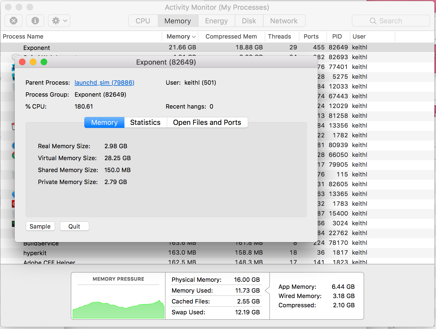Switch to the Network tab
This screenshot has height=329, width=436.
(284, 21)
